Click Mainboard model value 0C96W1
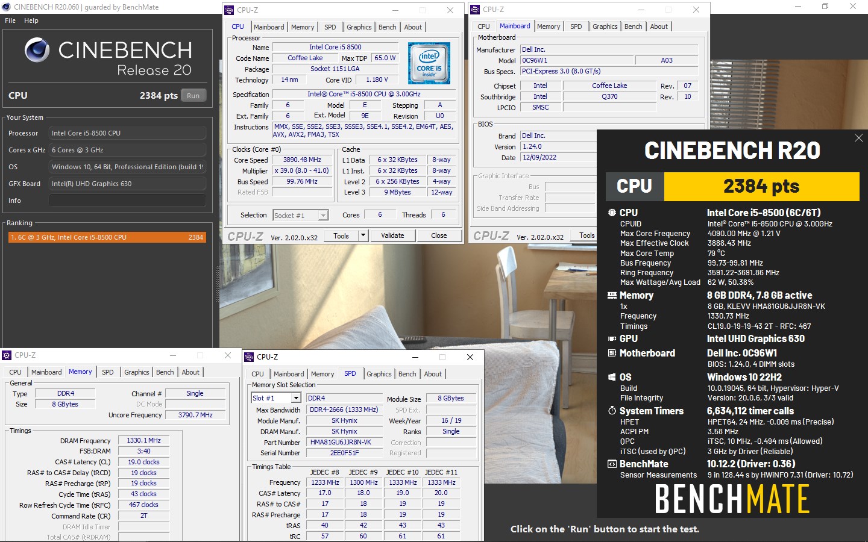Viewport: 868px width, 542px height. 577,61
